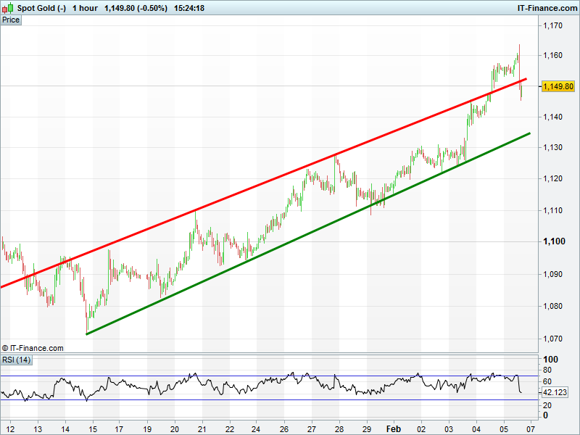Click the 1,170 price axis label
This screenshot has width=580, height=435.
tap(553, 26)
